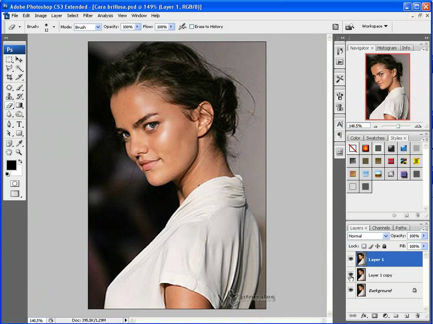Select the Eyedropper tool

tap(19, 143)
